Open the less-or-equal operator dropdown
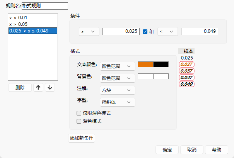 pyautogui.click(x=167, y=32)
